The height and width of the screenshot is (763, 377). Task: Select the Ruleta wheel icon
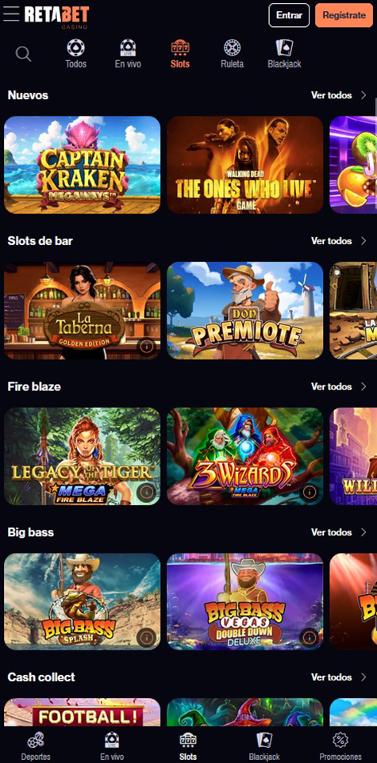(x=232, y=48)
